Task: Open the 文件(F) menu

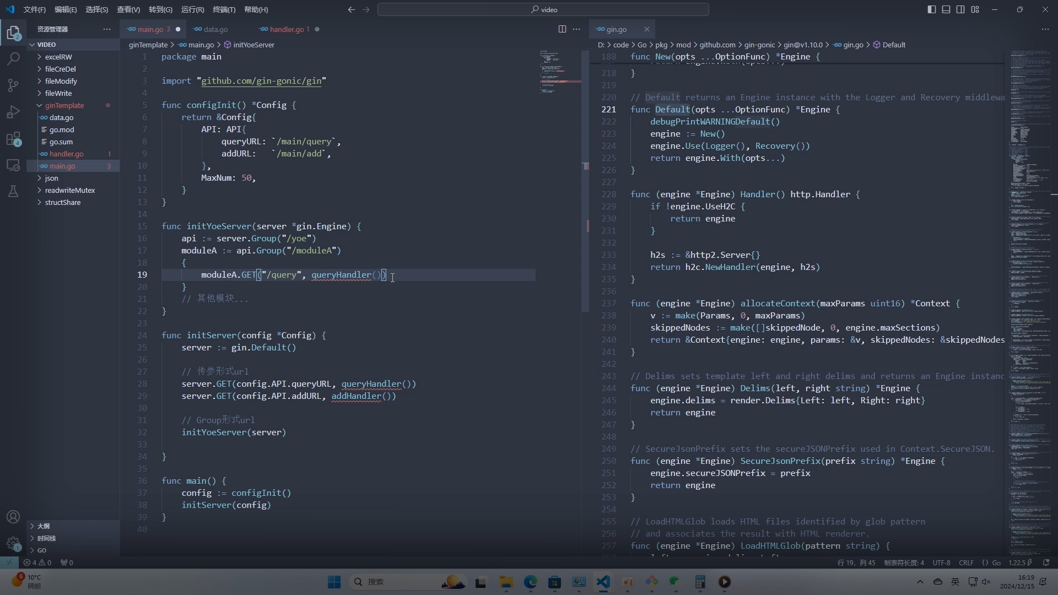Action: pos(34,9)
